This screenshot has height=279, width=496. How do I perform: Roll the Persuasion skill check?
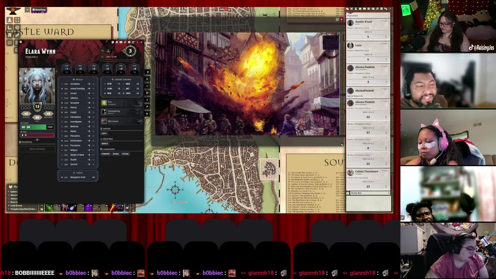click(75, 145)
